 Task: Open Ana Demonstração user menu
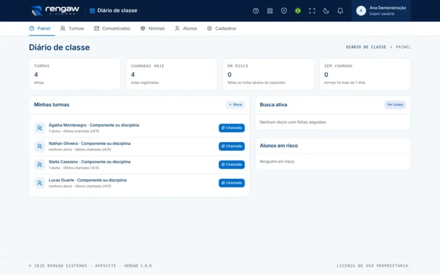click(x=381, y=11)
